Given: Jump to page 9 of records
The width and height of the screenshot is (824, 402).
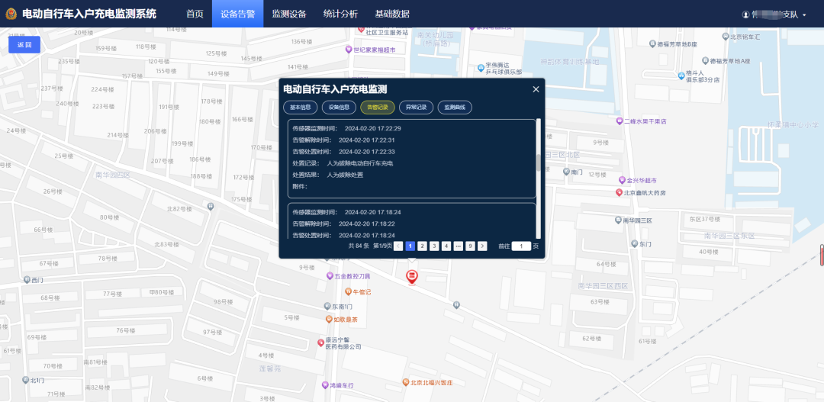Looking at the screenshot, I should point(470,246).
